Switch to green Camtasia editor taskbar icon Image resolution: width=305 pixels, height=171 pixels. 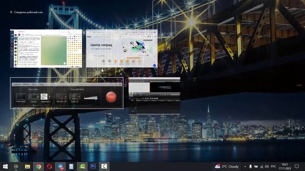coord(82,166)
